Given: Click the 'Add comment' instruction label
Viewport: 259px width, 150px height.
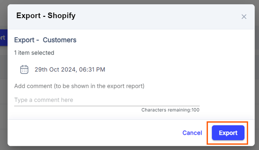Looking at the screenshot, I should point(79,86).
